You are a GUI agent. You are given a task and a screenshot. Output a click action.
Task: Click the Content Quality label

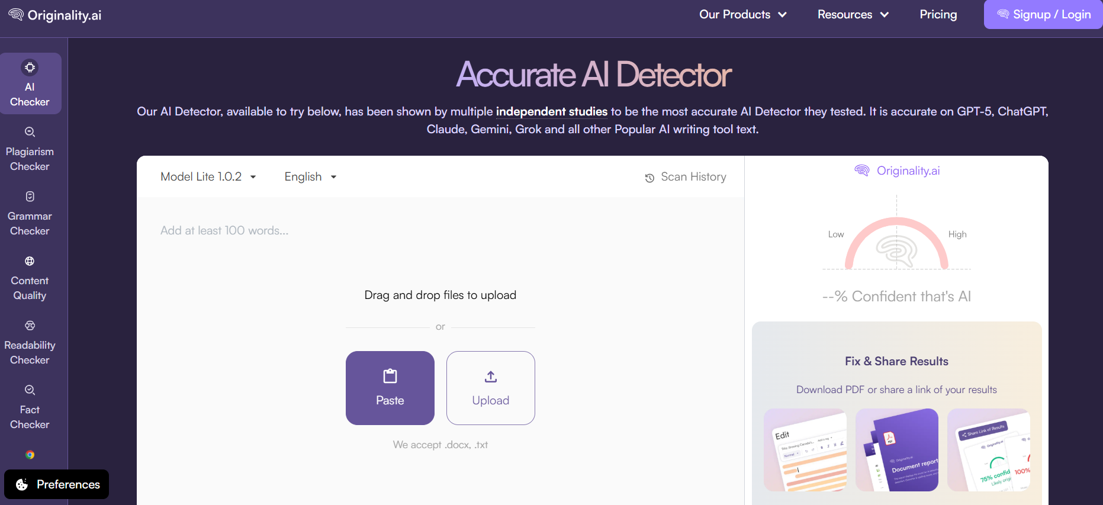pyautogui.click(x=30, y=288)
